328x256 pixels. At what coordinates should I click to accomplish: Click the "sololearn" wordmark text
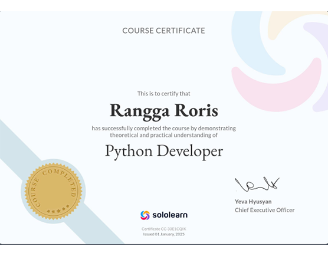point(170,215)
